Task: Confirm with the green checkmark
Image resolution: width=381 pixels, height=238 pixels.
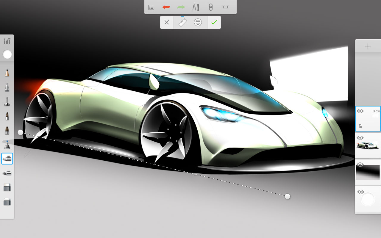Action: [x=214, y=22]
